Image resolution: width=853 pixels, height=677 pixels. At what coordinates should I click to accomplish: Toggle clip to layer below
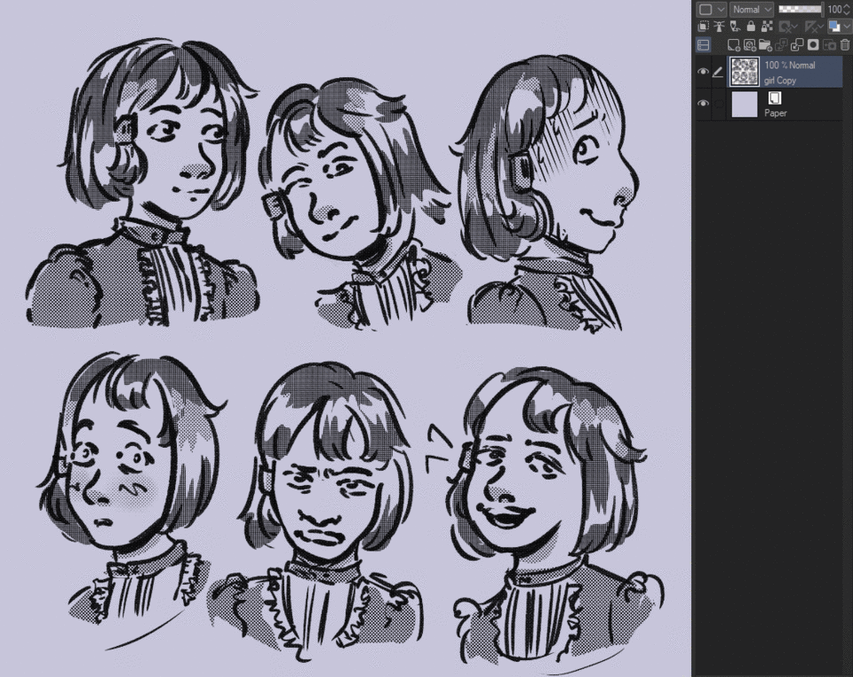click(704, 26)
